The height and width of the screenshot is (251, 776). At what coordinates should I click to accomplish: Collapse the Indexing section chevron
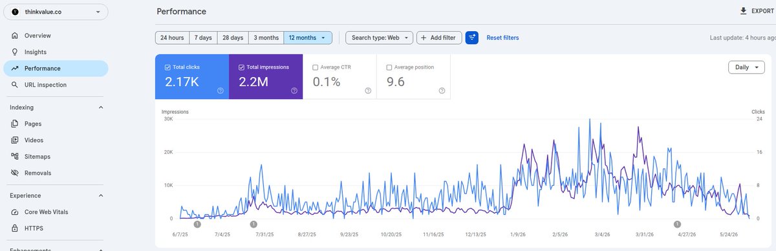pyautogui.click(x=100, y=107)
